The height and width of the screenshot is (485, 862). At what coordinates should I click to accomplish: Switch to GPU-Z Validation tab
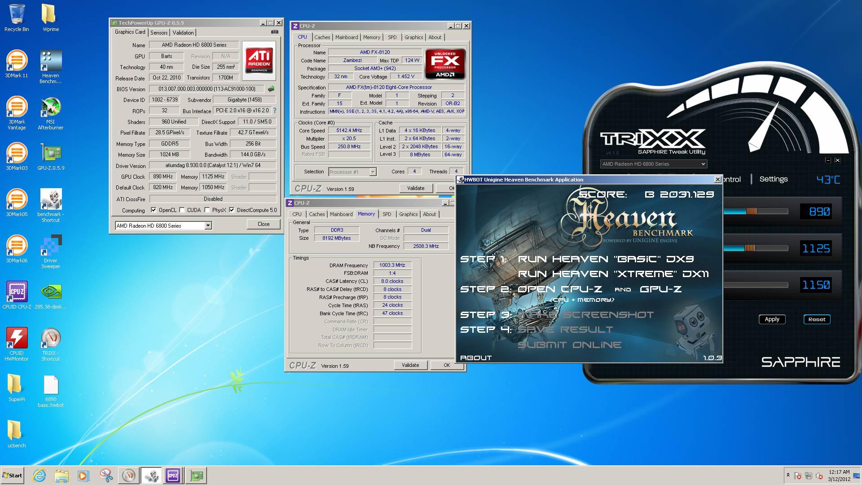(183, 33)
